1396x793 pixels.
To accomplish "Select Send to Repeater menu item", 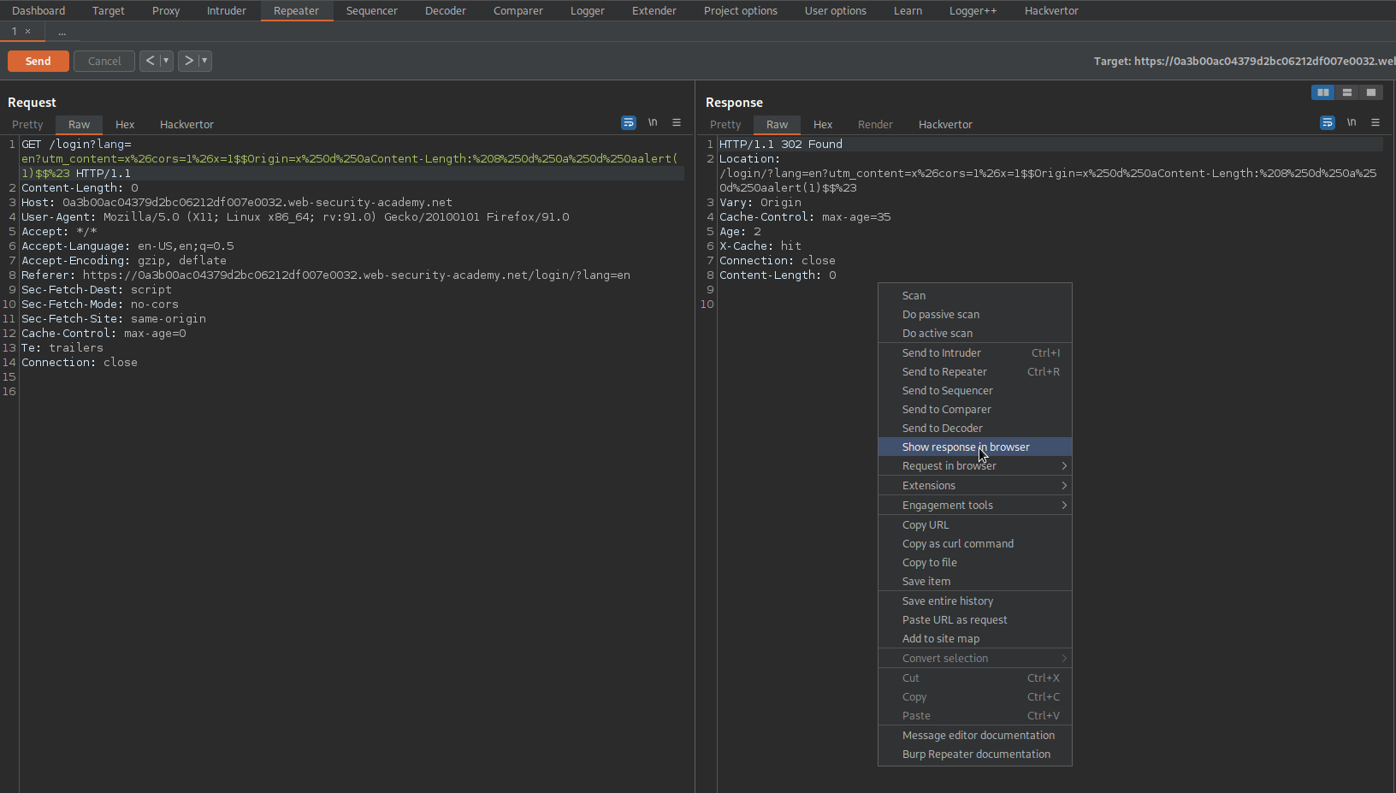I will tap(975, 372).
